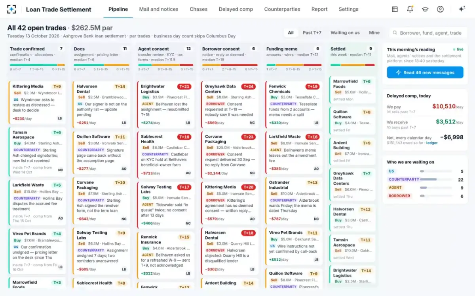Click the green live status indicator
The height and width of the screenshot is (296, 475).
point(458,49)
